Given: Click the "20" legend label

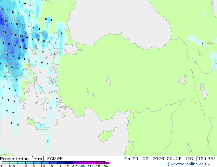Looking at the screenshot, I should click(x=59, y=166).
